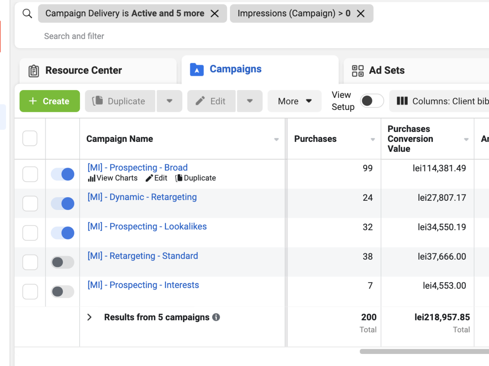489x366 pixels.
Task: Open the Resource Center tab
Action: pos(83,70)
